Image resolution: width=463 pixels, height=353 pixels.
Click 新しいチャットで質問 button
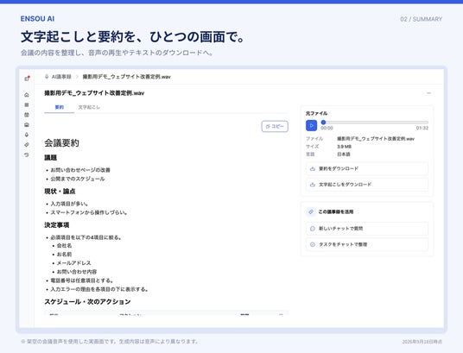coord(367,229)
